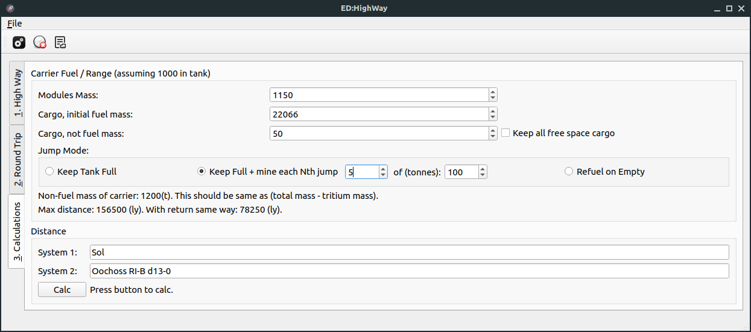Image resolution: width=751 pixels, height=332 pixels.
Task: Click the Max distance result text
Action: pyautogui.click(x=160, y=210)
